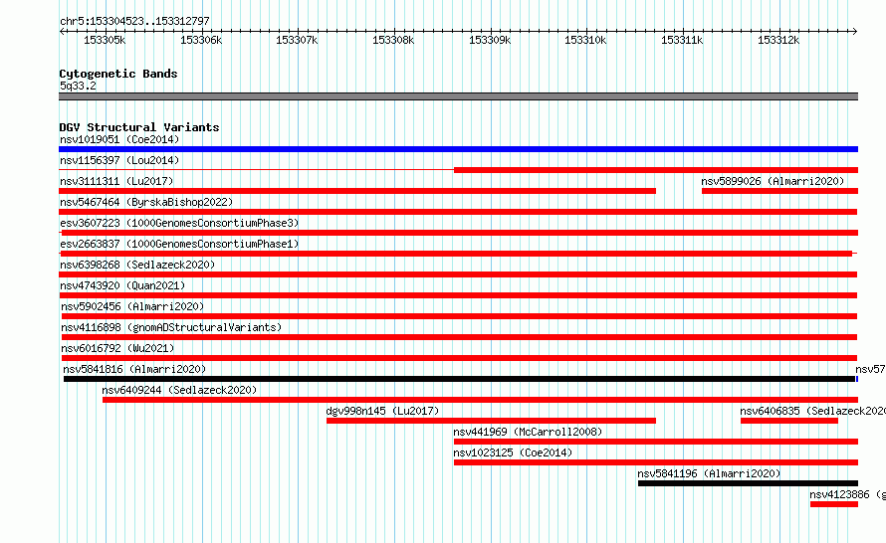Click the chr5:153304523..153312797 region label
The height and width of the screenshot is (543, 886).
click(134, 21)
